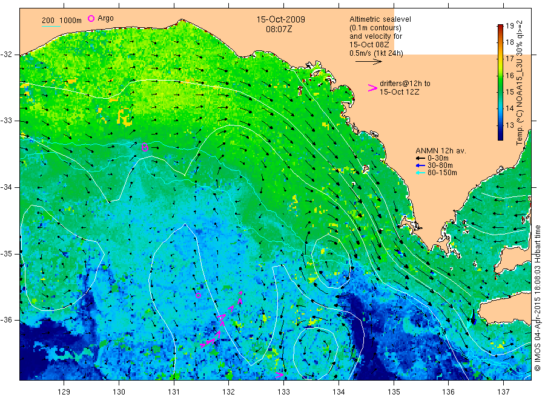Click the 0.5m/s velocity scale arrow
This screenshot has height=400, width=545.
click(368, 62)
